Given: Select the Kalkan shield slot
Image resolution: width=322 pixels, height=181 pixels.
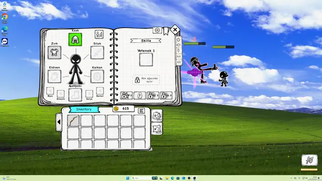Looking at the screenshot, I should click(x=97, y=76).
